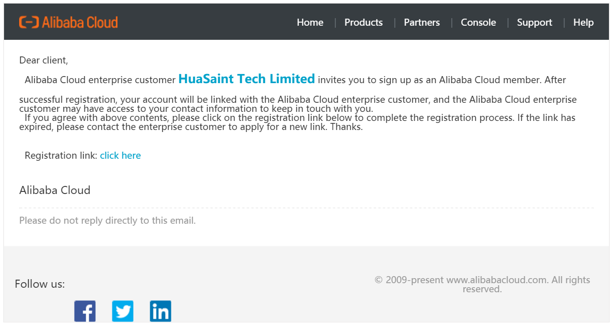Select Partners in the top navigation

tap(422, 22)
